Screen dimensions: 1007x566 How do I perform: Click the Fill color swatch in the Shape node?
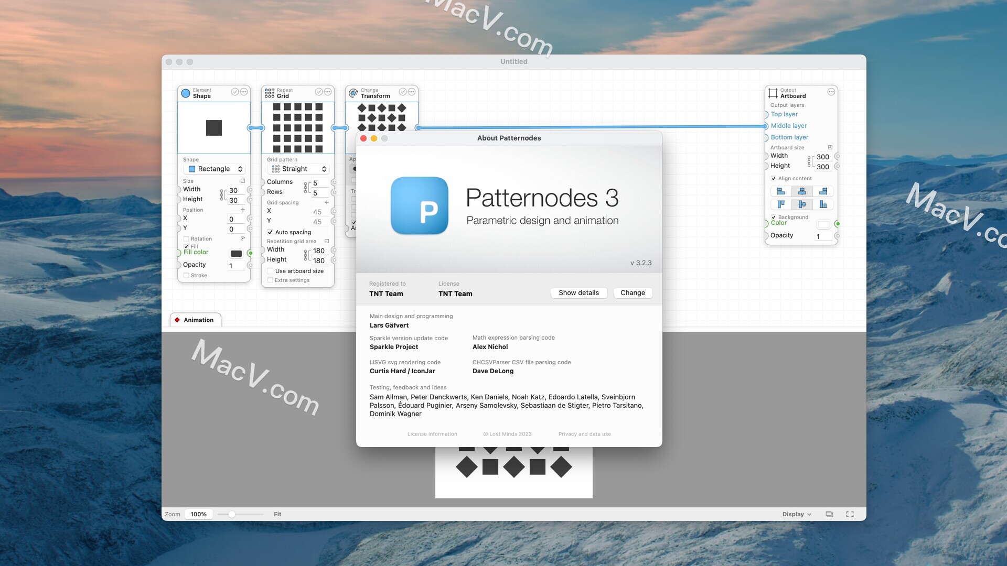pyautogui.click(x=236, y=254)
